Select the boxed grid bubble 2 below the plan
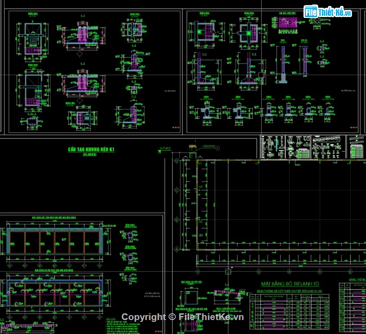Screen dimensions: 366x334 pos(228,272)
